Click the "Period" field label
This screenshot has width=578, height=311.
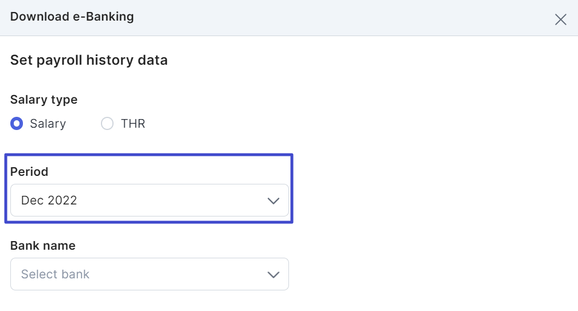29,172
